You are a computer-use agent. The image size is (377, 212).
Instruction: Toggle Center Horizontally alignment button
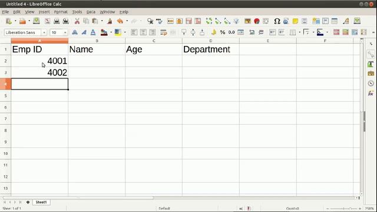143,32
